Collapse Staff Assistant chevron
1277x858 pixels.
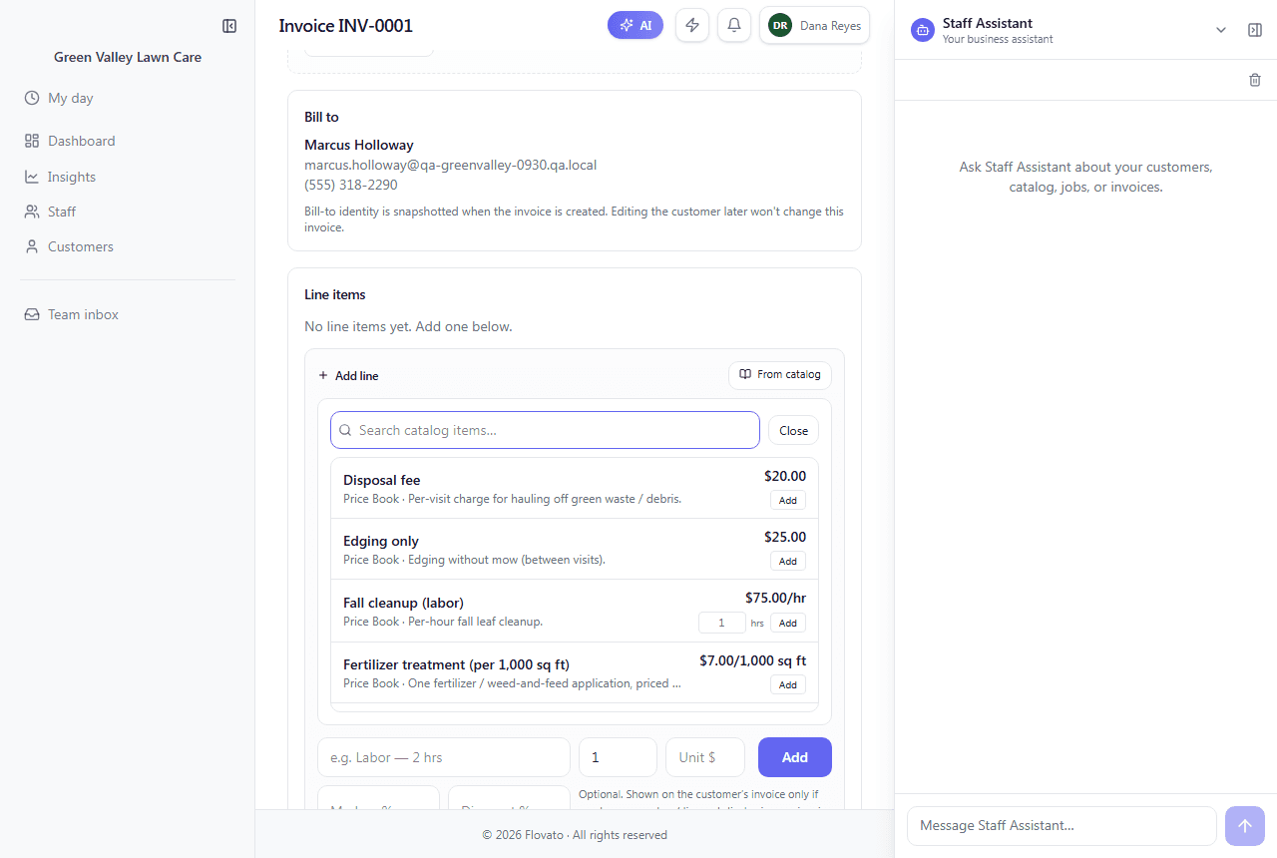pyautogui.click(x=1221, y=30)
